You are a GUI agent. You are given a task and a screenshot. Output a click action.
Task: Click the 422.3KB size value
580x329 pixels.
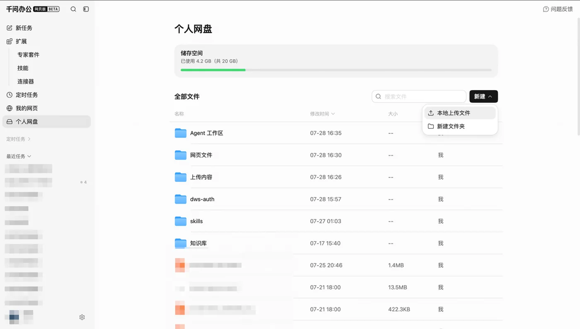pyautogui.click(x=399, y=309)
